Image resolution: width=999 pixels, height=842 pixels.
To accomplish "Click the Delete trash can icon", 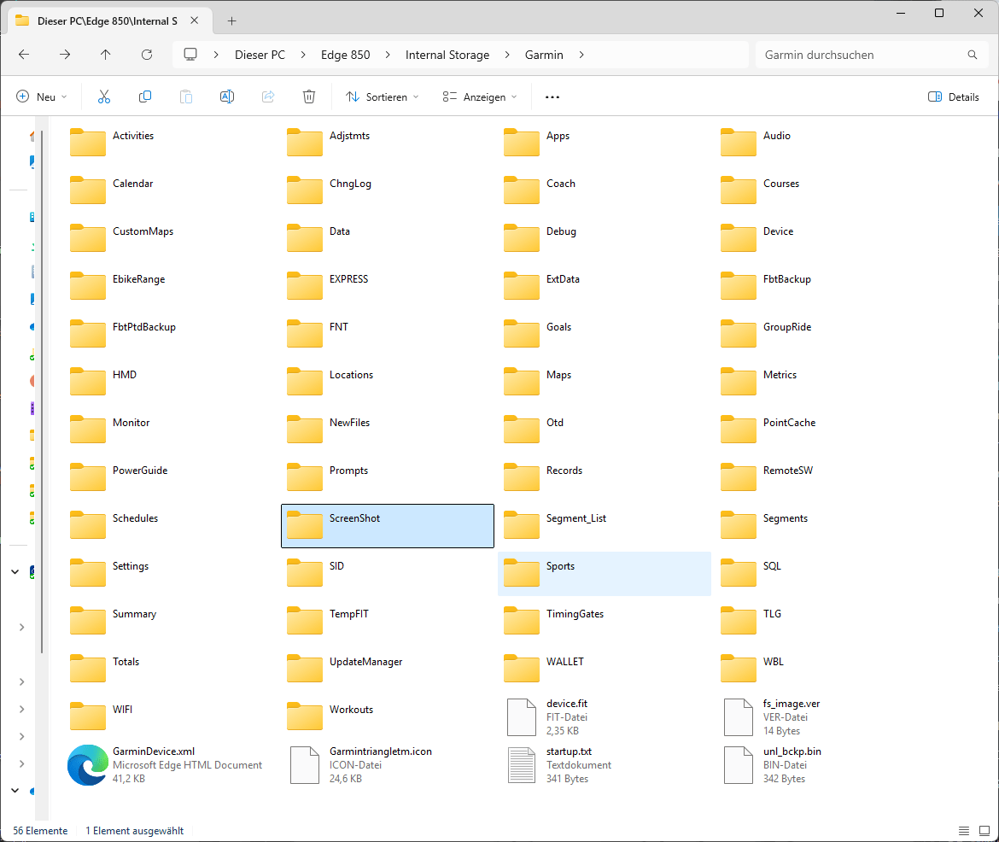I will pos(309,96).
